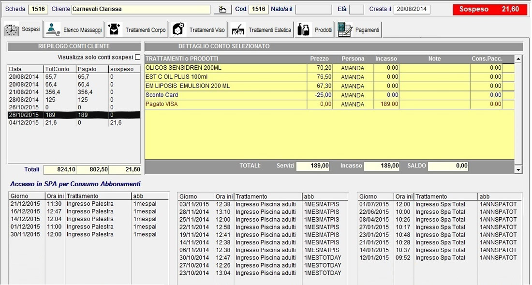Click the body treatment icon
Screen dimensions: 532x285
click(x=115, y=30)
